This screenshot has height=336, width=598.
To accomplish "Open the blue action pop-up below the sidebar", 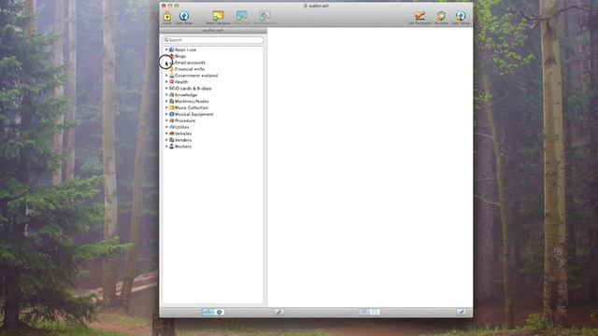I will pyautogui.click(x=212, y=312).
